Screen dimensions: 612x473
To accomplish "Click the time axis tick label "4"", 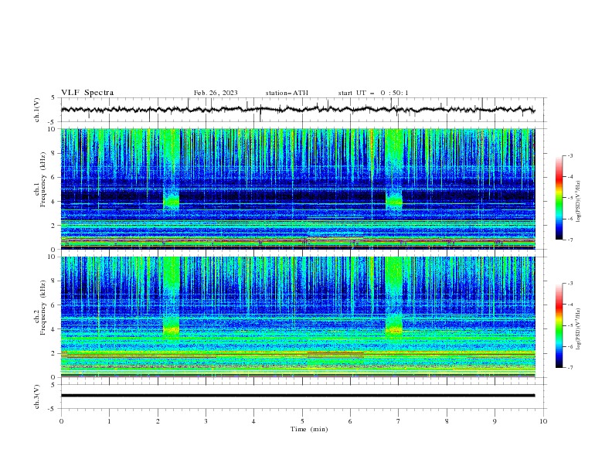I will tap(253, 421).
